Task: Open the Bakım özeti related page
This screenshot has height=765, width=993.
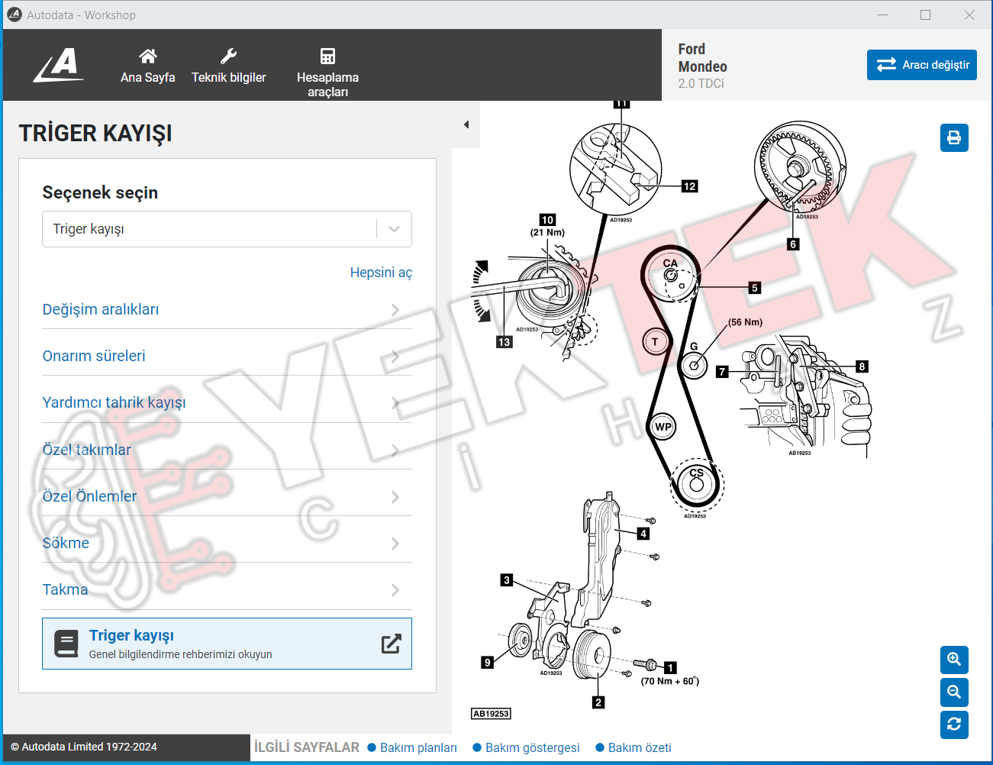Action: pos(640,747)
